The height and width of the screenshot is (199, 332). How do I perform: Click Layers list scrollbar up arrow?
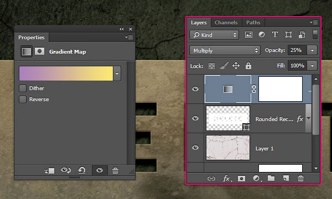point(316,79)
